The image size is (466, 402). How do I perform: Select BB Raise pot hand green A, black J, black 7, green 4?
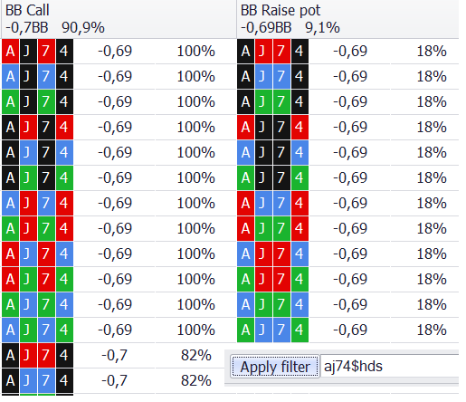[x=272, y=177]
